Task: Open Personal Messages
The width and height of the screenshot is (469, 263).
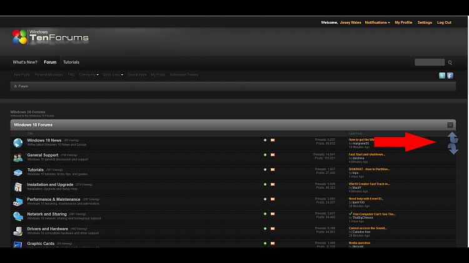Action: [x=49, y=75]
